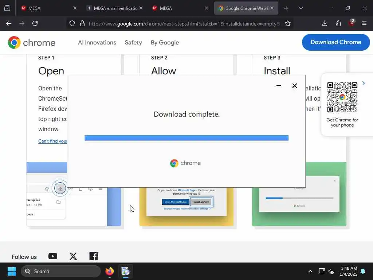This screenshot has height=280, width=373.
Task: Minimize the Chrome installer dialog
Action: coord(279,86)
